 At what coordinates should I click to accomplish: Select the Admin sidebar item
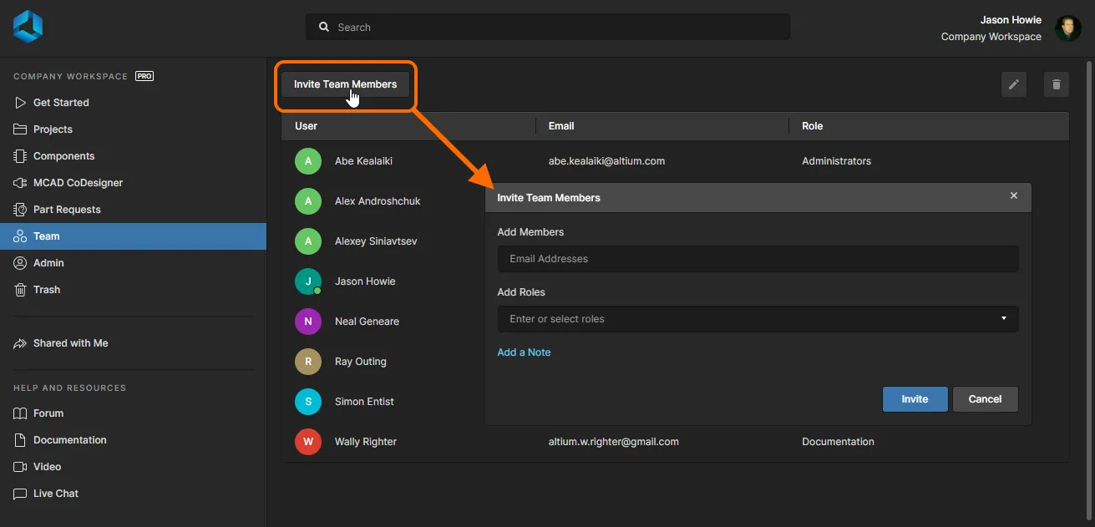[x=48, y=263]
